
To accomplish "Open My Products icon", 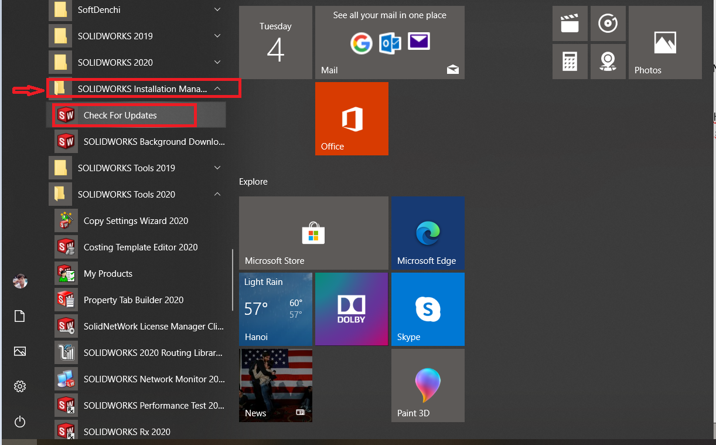I will pos(66,274).
